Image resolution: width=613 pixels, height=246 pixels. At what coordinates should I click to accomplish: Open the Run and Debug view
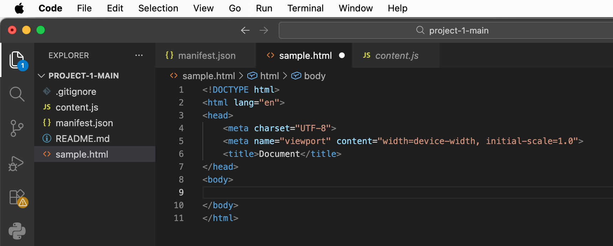(17, 163)
